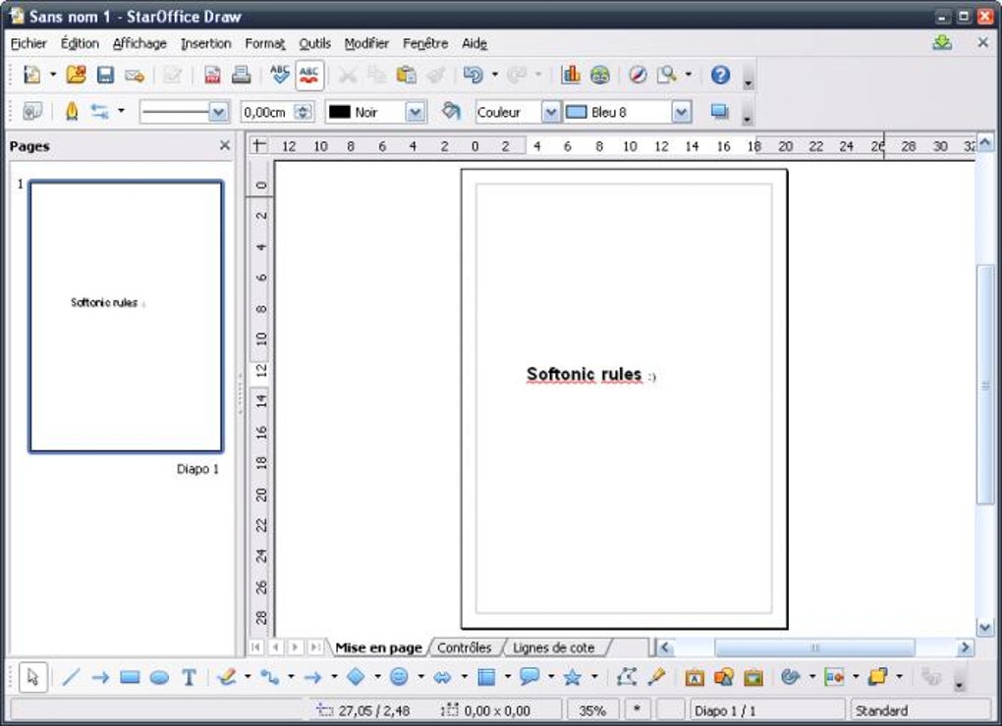Switch to the Lignes de cote tab

(553, 648)
